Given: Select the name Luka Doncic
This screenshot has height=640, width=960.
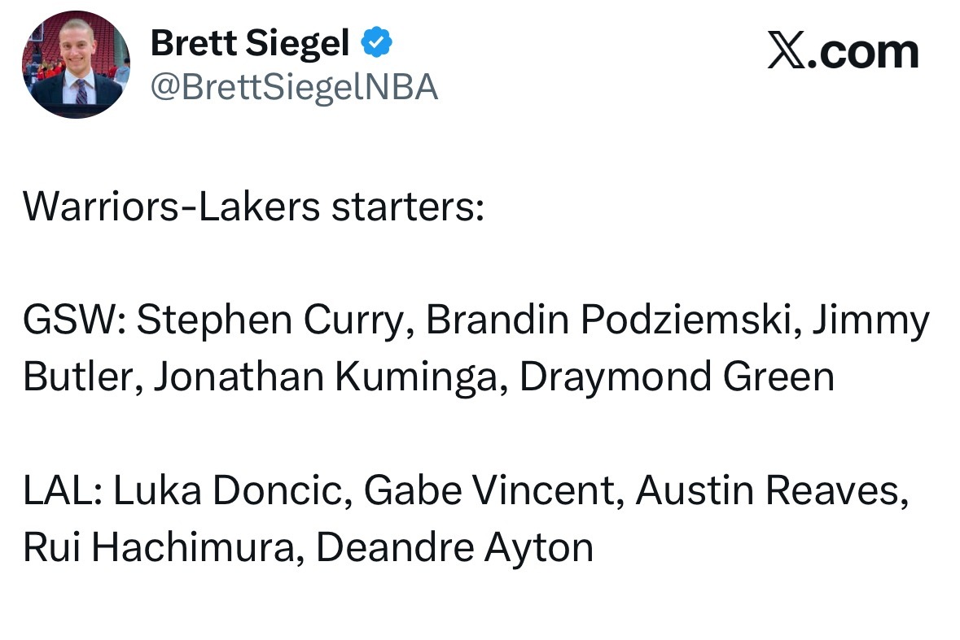Looking at the screenshot, I should pyautogui.click(x=233, y=491).
